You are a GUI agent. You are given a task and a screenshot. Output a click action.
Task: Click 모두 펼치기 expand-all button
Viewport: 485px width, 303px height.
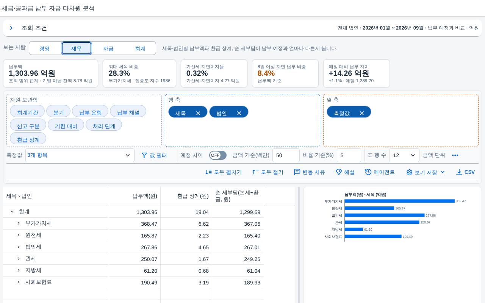point(224,172)
